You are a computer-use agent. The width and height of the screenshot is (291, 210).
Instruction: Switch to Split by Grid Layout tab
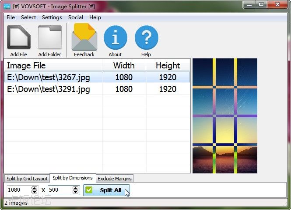27,179
